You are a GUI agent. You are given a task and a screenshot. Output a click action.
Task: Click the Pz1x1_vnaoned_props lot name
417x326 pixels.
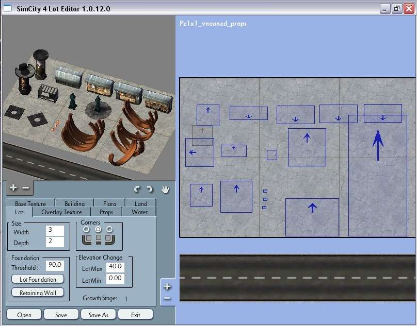pyautogui.click(x=213, y=24)
